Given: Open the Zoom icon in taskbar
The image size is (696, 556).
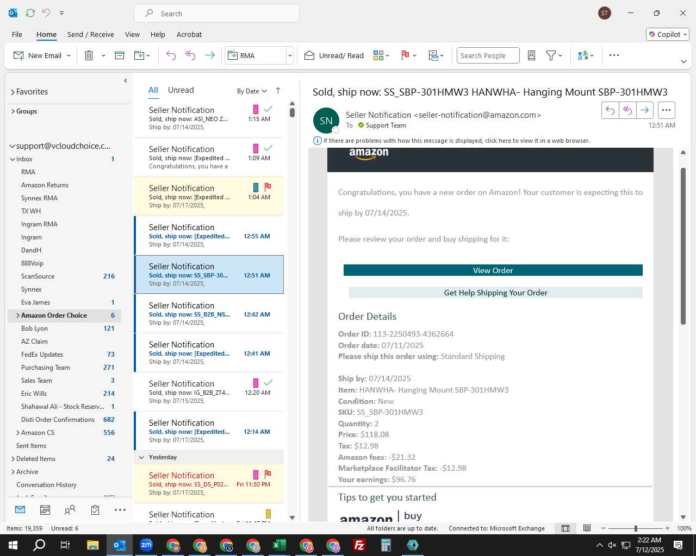Looking at the screenshot, I should click(x=146, y=545).
